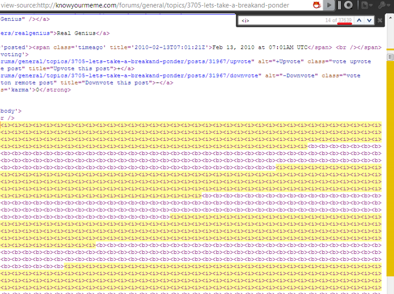Click the '14 of 37639' match count
Viewport: 394px width, 294px height.
[338, 20]
